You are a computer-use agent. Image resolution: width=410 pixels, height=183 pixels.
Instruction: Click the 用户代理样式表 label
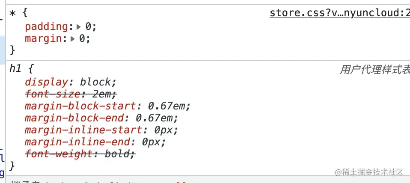(x=375, y=70)
